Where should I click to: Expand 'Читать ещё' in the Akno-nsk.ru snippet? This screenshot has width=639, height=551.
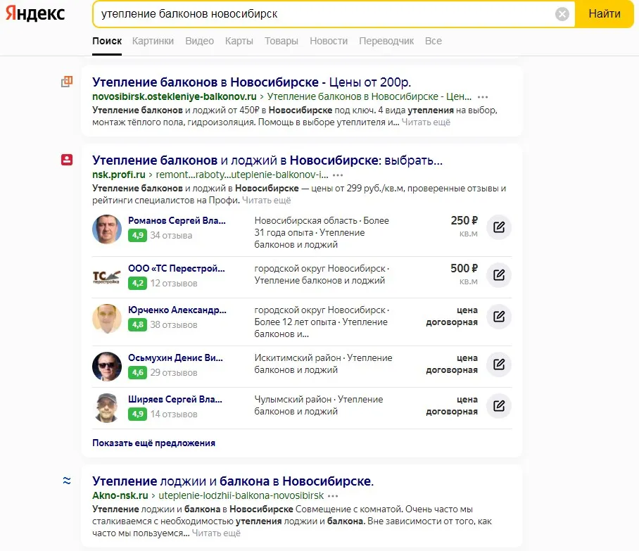pos(216,533)
